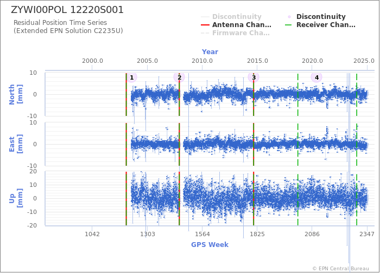Click the text Extended EPN Solution C2235U

[x=68, y=31]
